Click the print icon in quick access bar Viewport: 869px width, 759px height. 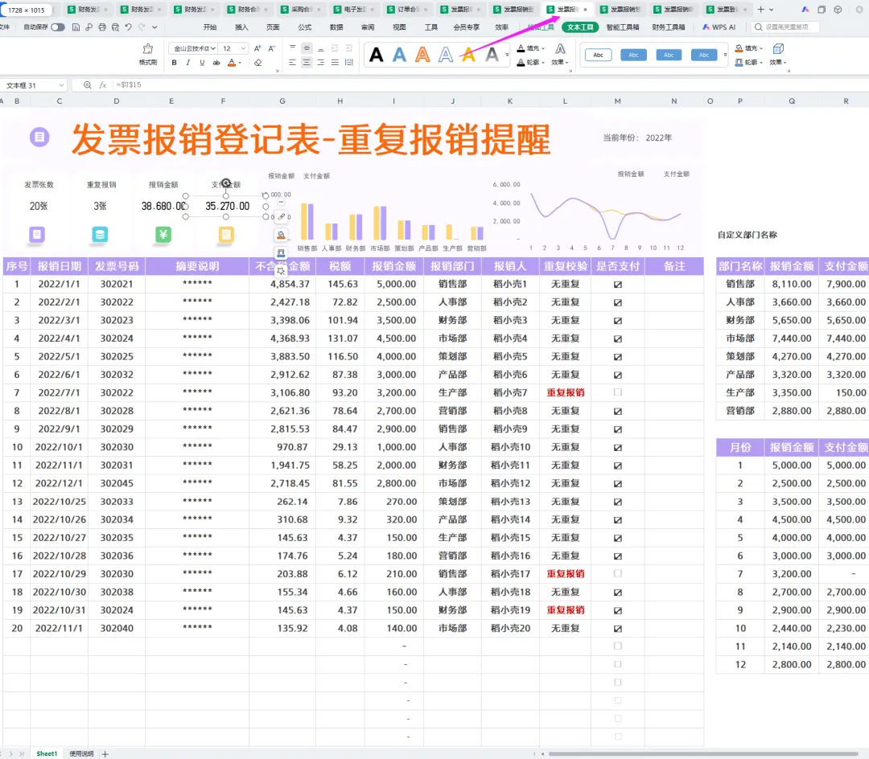click(102, 27)
